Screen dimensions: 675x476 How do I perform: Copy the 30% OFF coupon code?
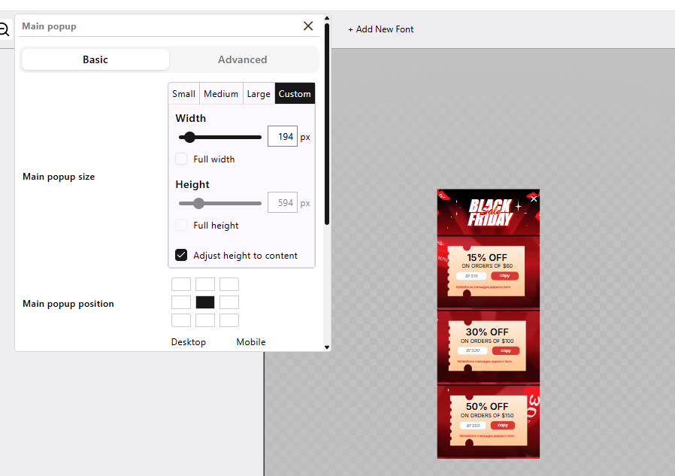[x=506, y=350]
